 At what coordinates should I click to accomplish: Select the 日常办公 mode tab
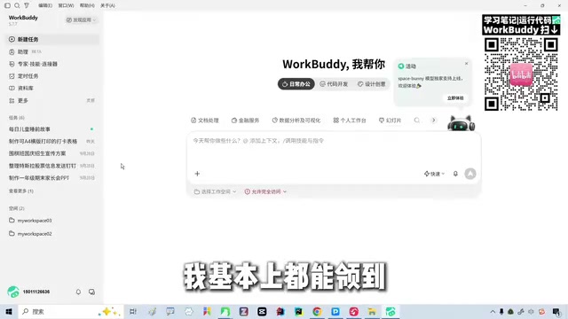[x=296, y=84]
